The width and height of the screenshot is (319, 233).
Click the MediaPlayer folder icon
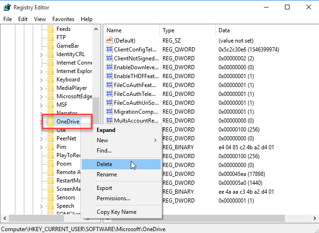[x=50, y=88]
